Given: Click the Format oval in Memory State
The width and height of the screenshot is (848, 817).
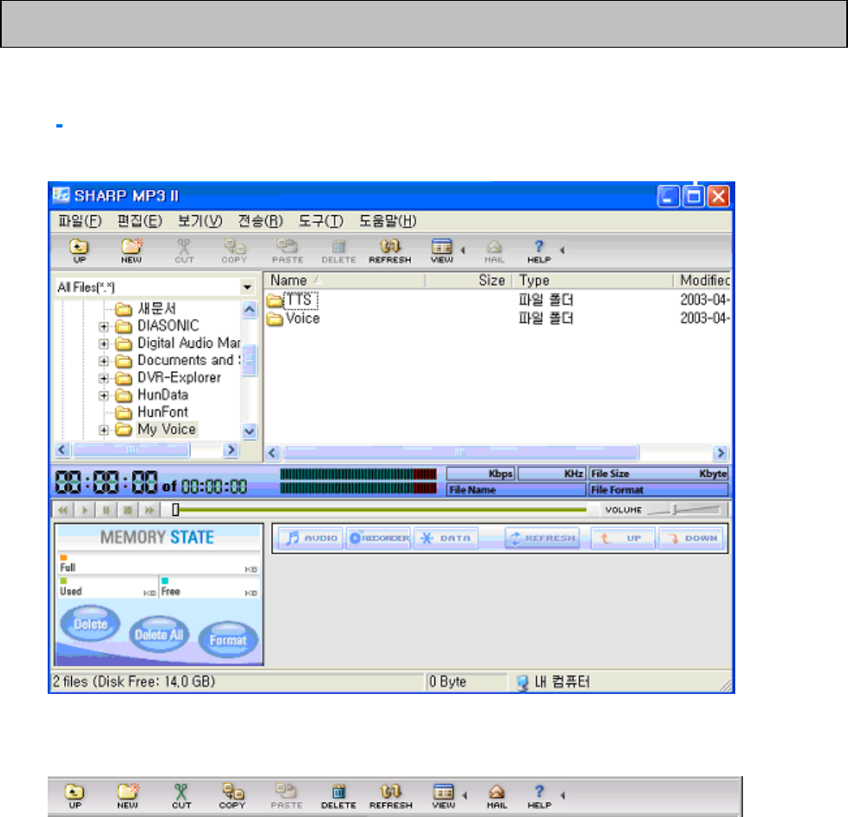Looking at the screenshot, I should tap(228, 639).
